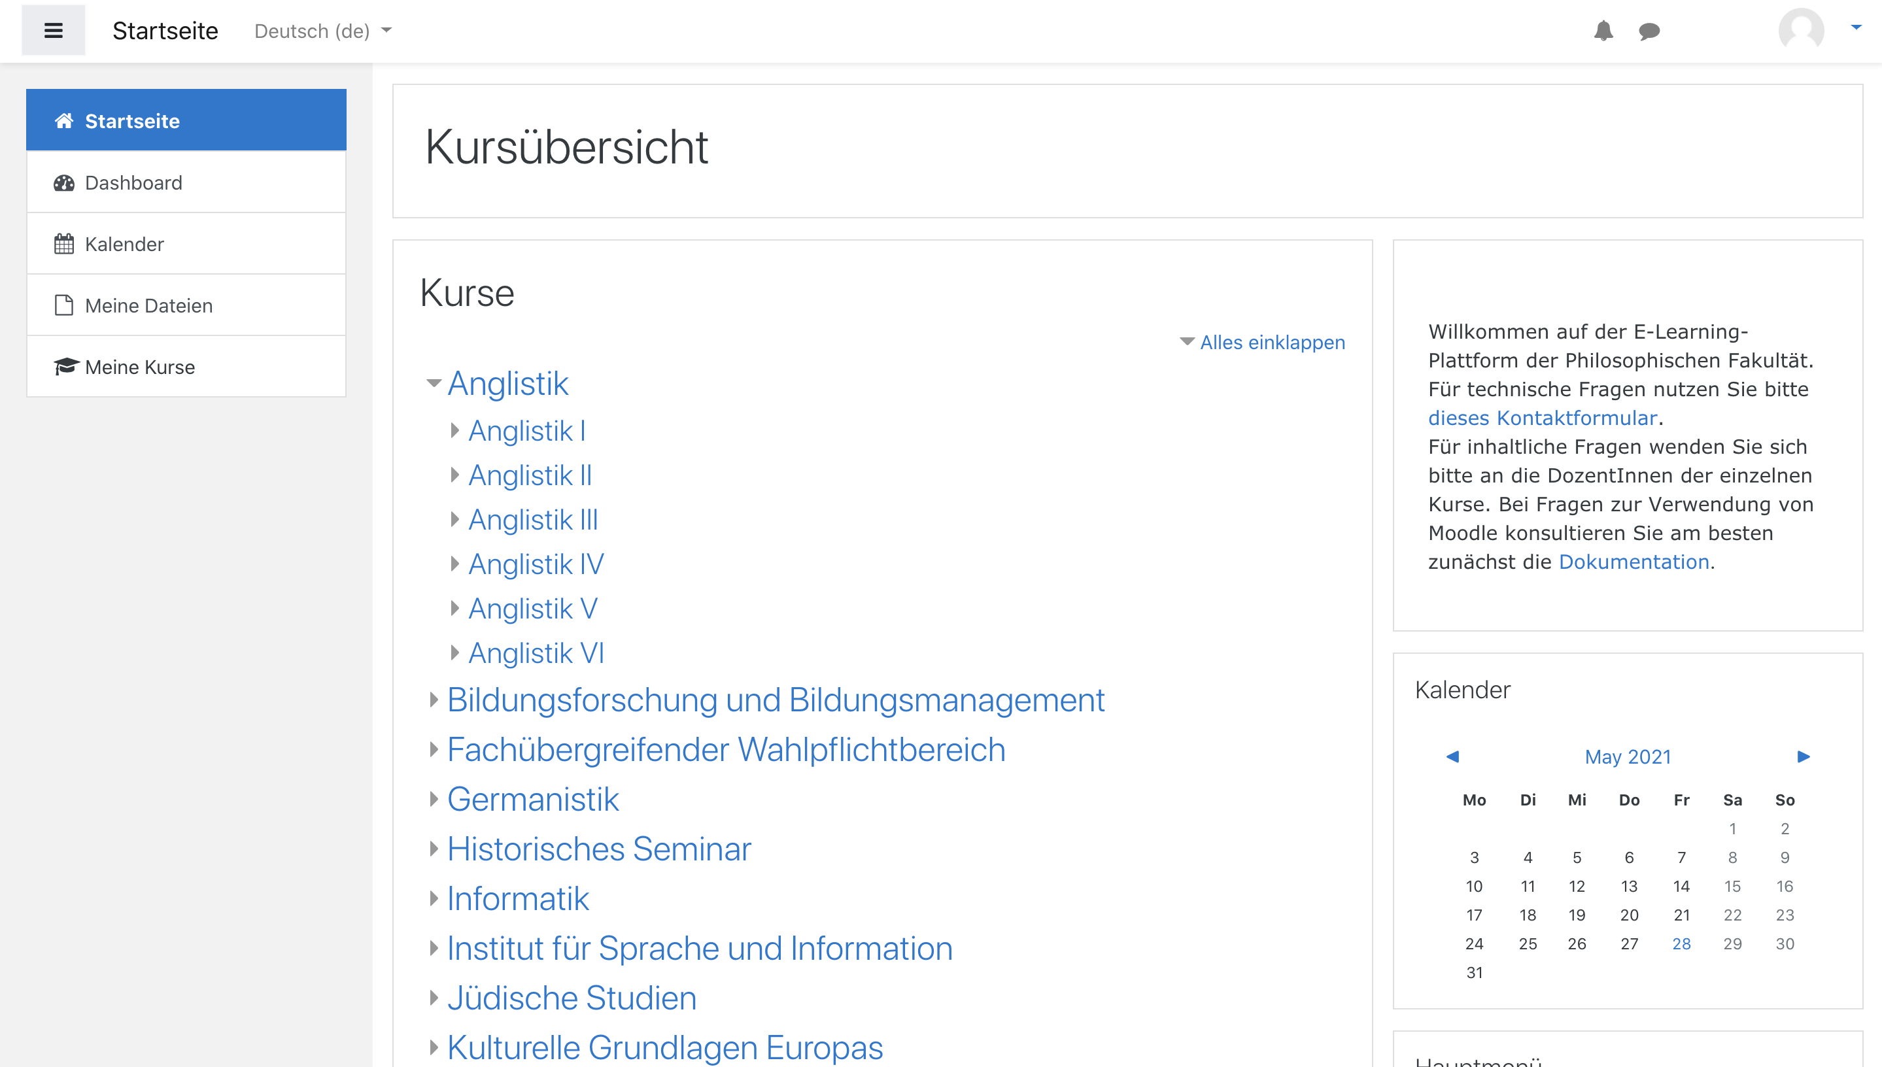1882x1067 pixels.
Task: Open the notifications bell icon
Action: click(x=1603, y=31)
